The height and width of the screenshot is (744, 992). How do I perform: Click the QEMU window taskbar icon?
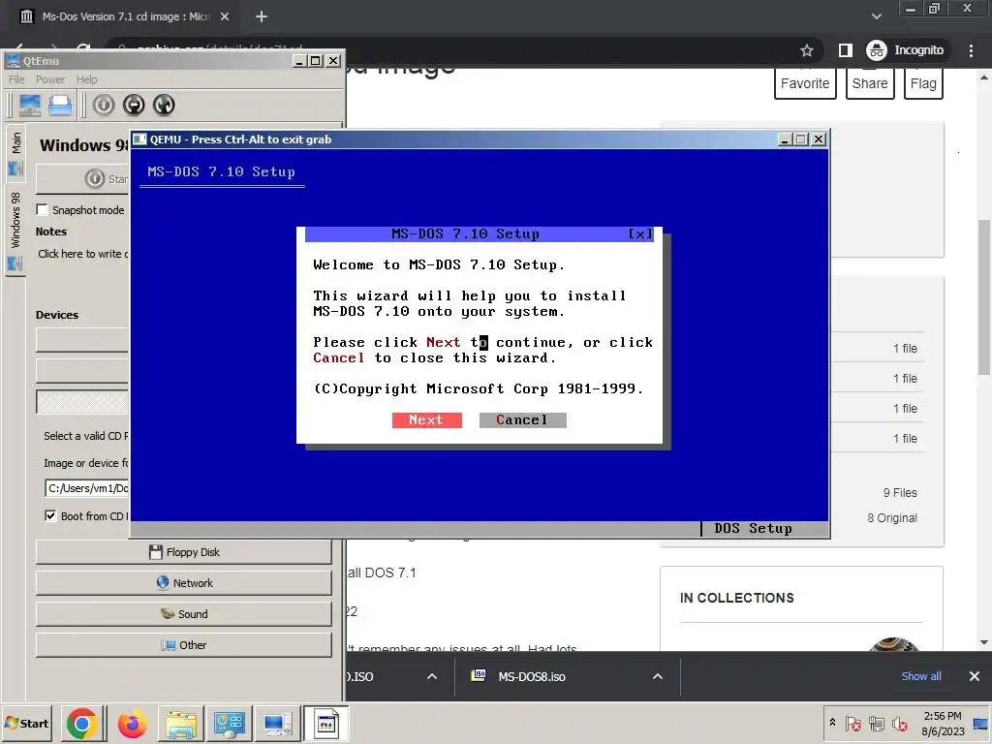pyautogui.click(x=325, y=724)
